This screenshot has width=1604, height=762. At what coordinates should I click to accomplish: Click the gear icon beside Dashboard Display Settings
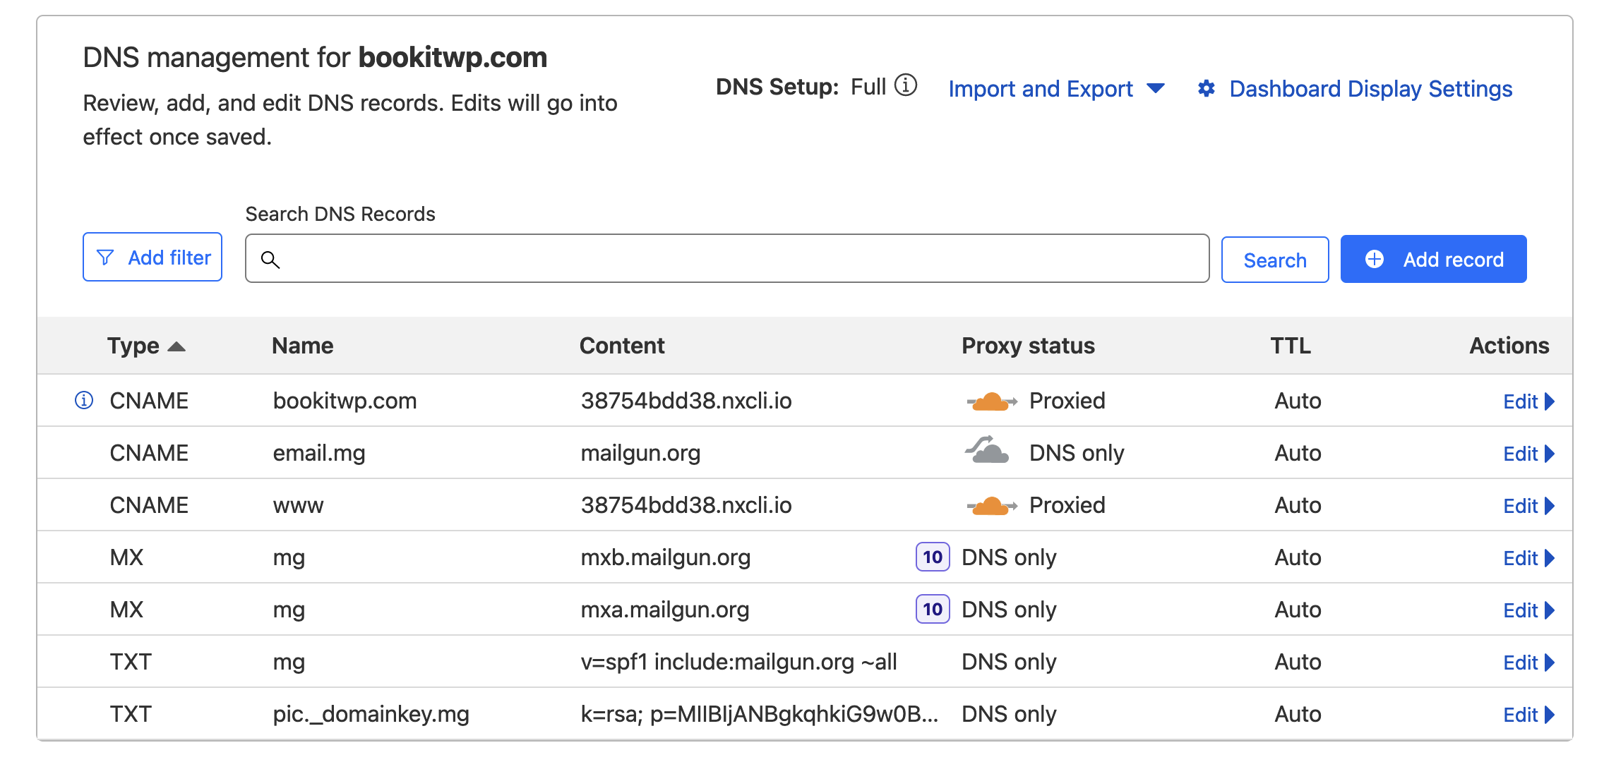[x=1207, y=89]
